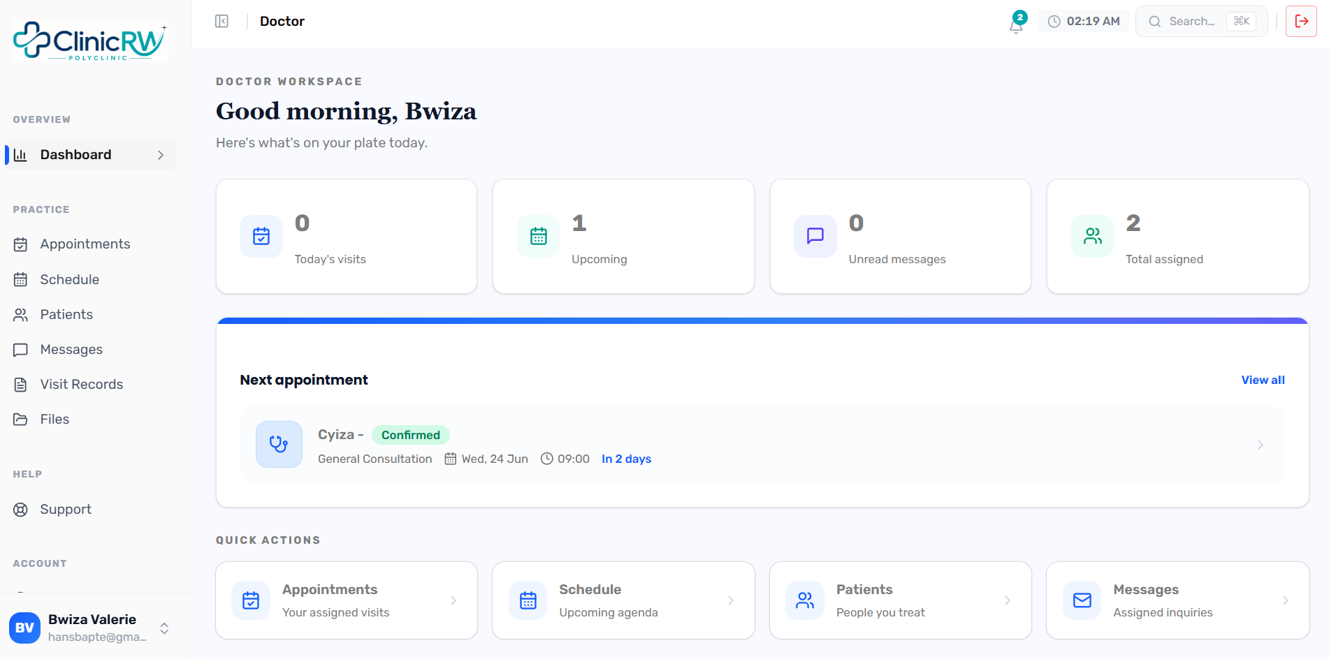
Task: Click the Upcoming calendar icon
Action: click(538, 236)
